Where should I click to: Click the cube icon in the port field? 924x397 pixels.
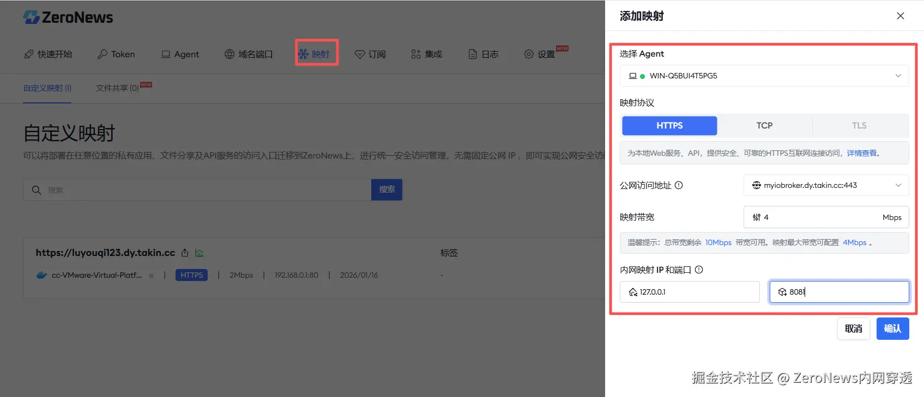point(783,292)
